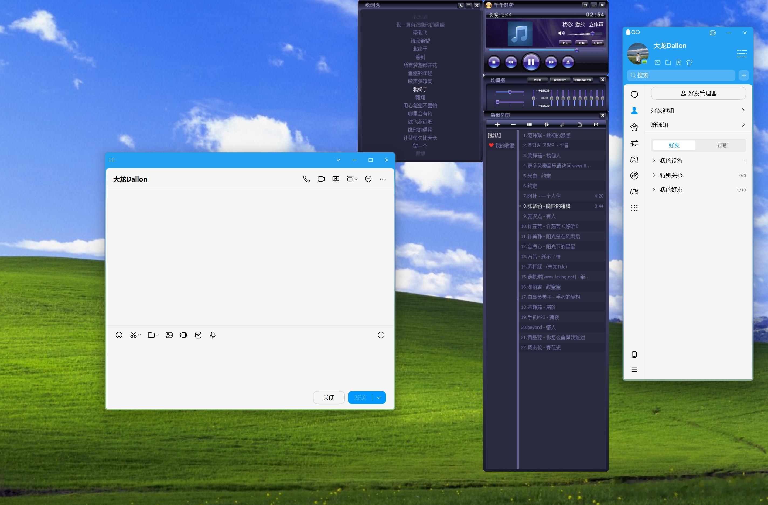The width and height of the screenshot is (768, 505).
Task: Expand the 我的设备 group
Action: coord(671,161)
